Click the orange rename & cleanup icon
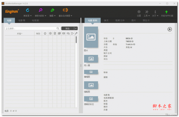 pyautogui.click(x=65, y=10)
